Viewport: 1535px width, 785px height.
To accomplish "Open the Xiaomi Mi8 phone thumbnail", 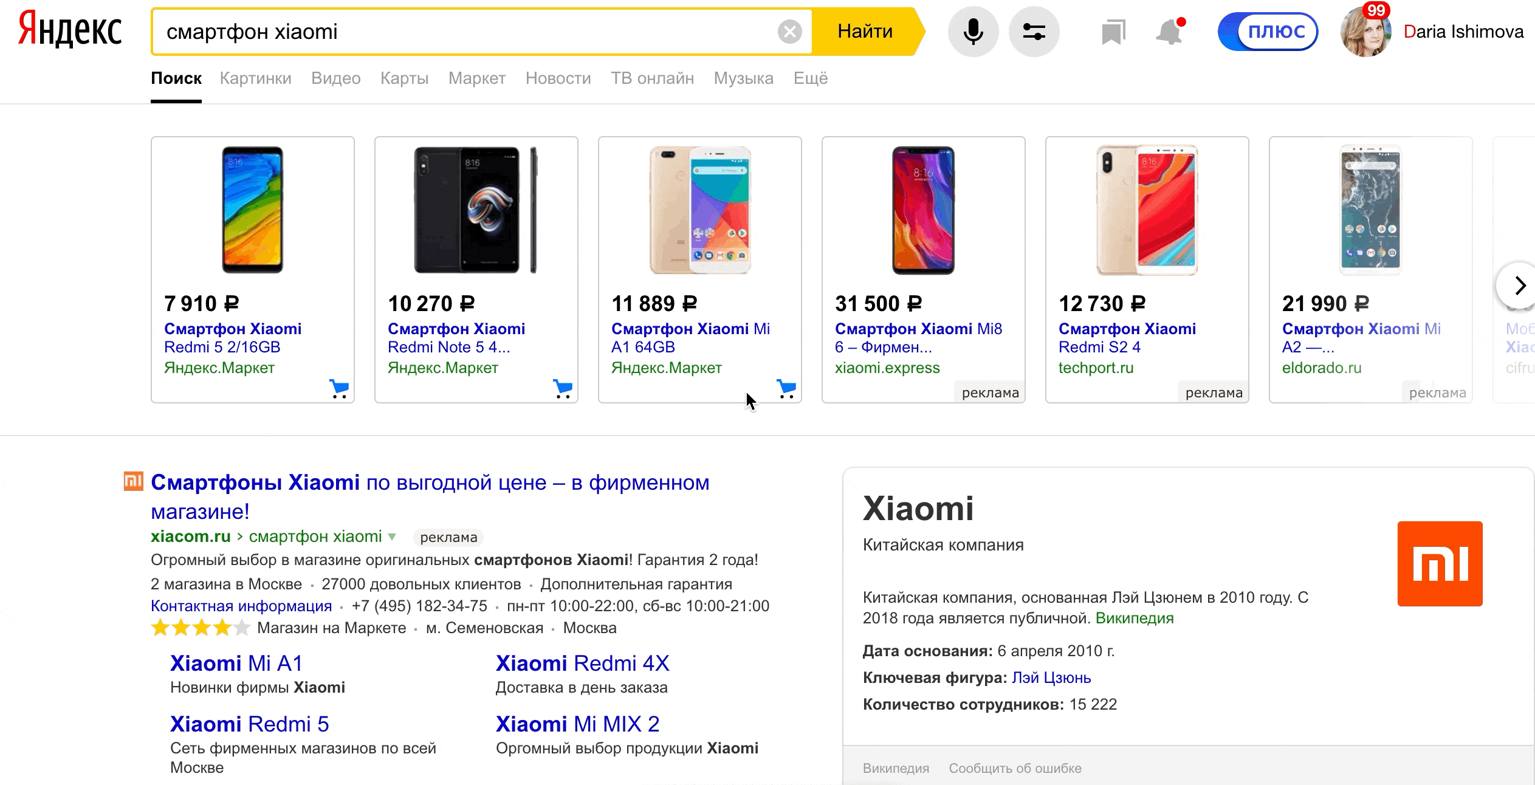I will 923,210.
